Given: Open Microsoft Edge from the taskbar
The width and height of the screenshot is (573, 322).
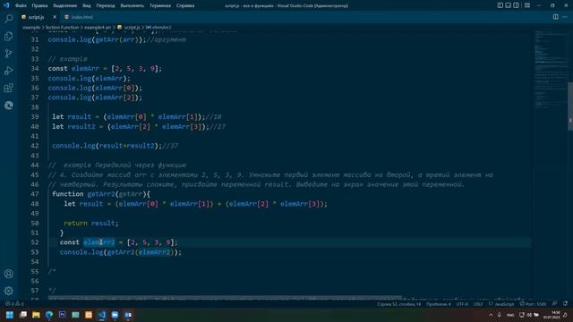Looking at the screenshot, I should 49,315.
